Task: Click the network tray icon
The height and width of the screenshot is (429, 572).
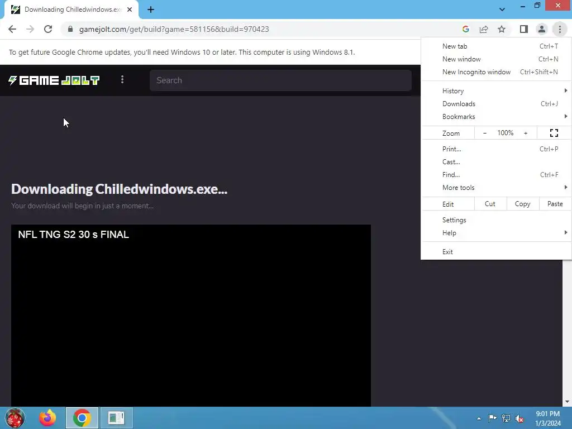Action: pyautogui.click(x=506, y=418)
